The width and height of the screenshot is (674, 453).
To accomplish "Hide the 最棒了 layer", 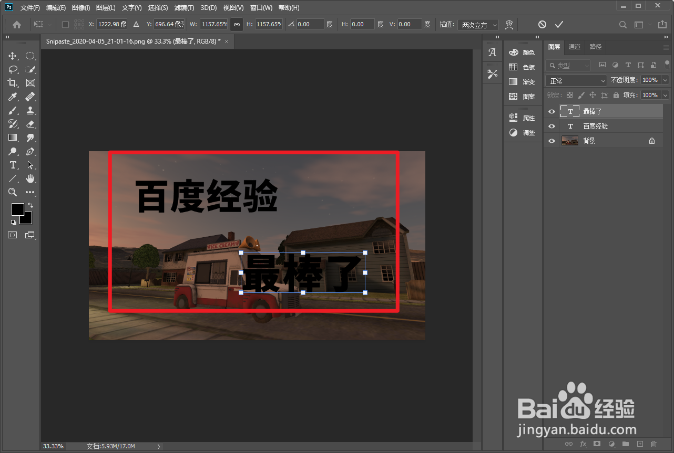I will [x=552, y=112].
